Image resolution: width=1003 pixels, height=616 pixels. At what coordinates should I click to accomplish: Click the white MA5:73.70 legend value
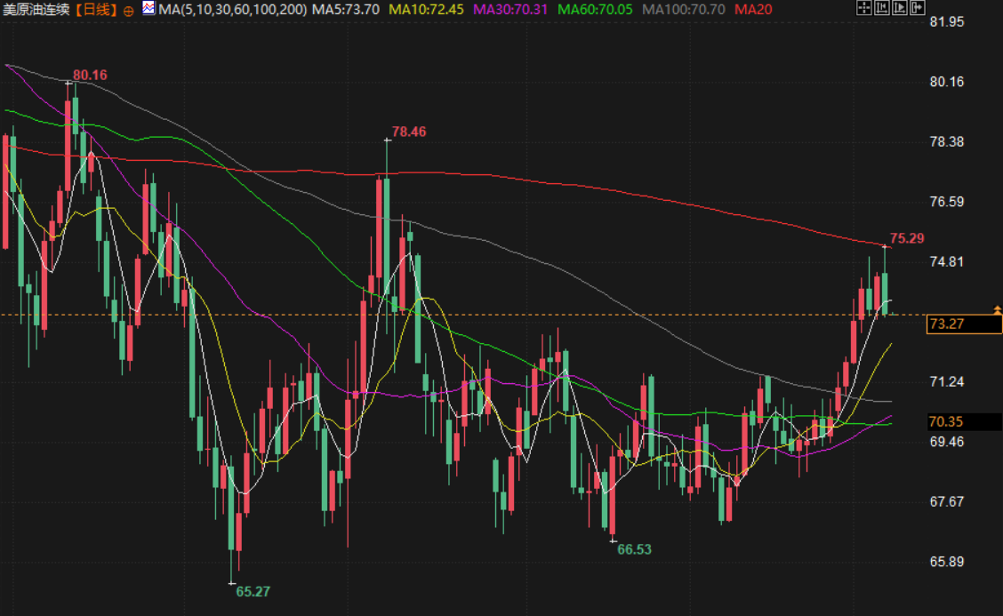pyautogui.click(x=345, y=10)
